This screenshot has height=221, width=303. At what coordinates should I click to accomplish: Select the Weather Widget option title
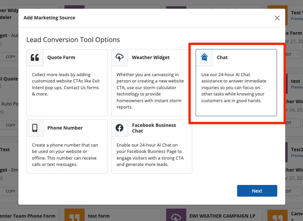[151, 57]
